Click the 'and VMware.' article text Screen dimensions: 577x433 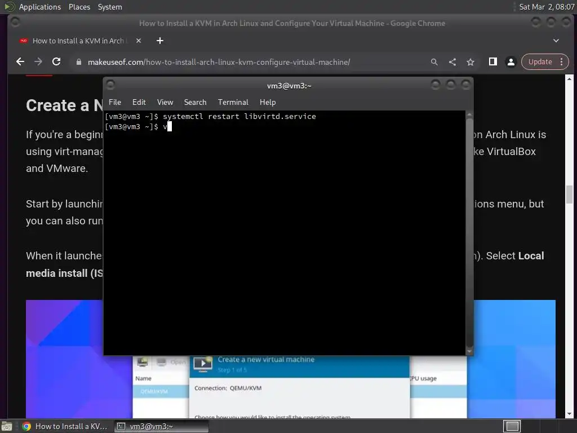pos(57,168)
